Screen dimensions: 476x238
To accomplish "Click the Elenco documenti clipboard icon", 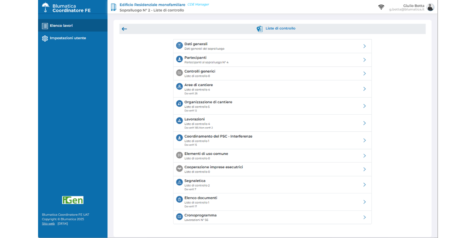I will click(x=179, y=200).
